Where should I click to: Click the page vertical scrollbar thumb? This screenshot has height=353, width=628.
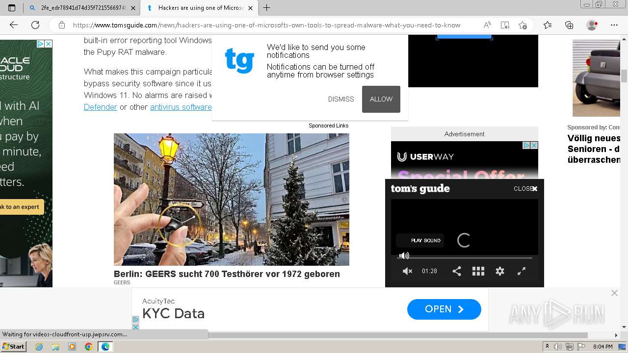pyautogui.click(x=624, y=76)
